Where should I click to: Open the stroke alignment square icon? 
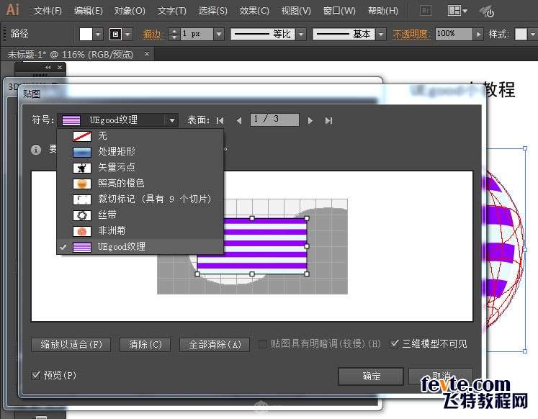tap(115, 34)
